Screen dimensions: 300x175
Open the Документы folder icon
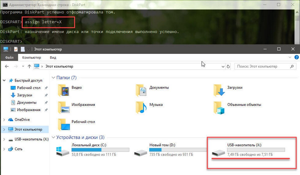[141, 90]
